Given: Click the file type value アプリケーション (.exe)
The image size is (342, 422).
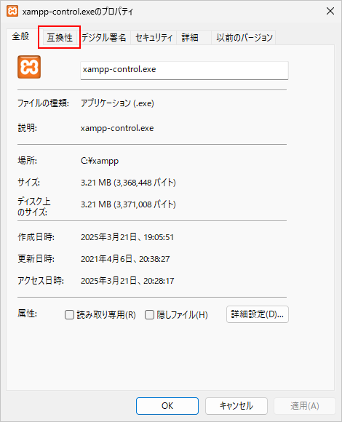Looking at the screenshot, I should coord(117,103).
